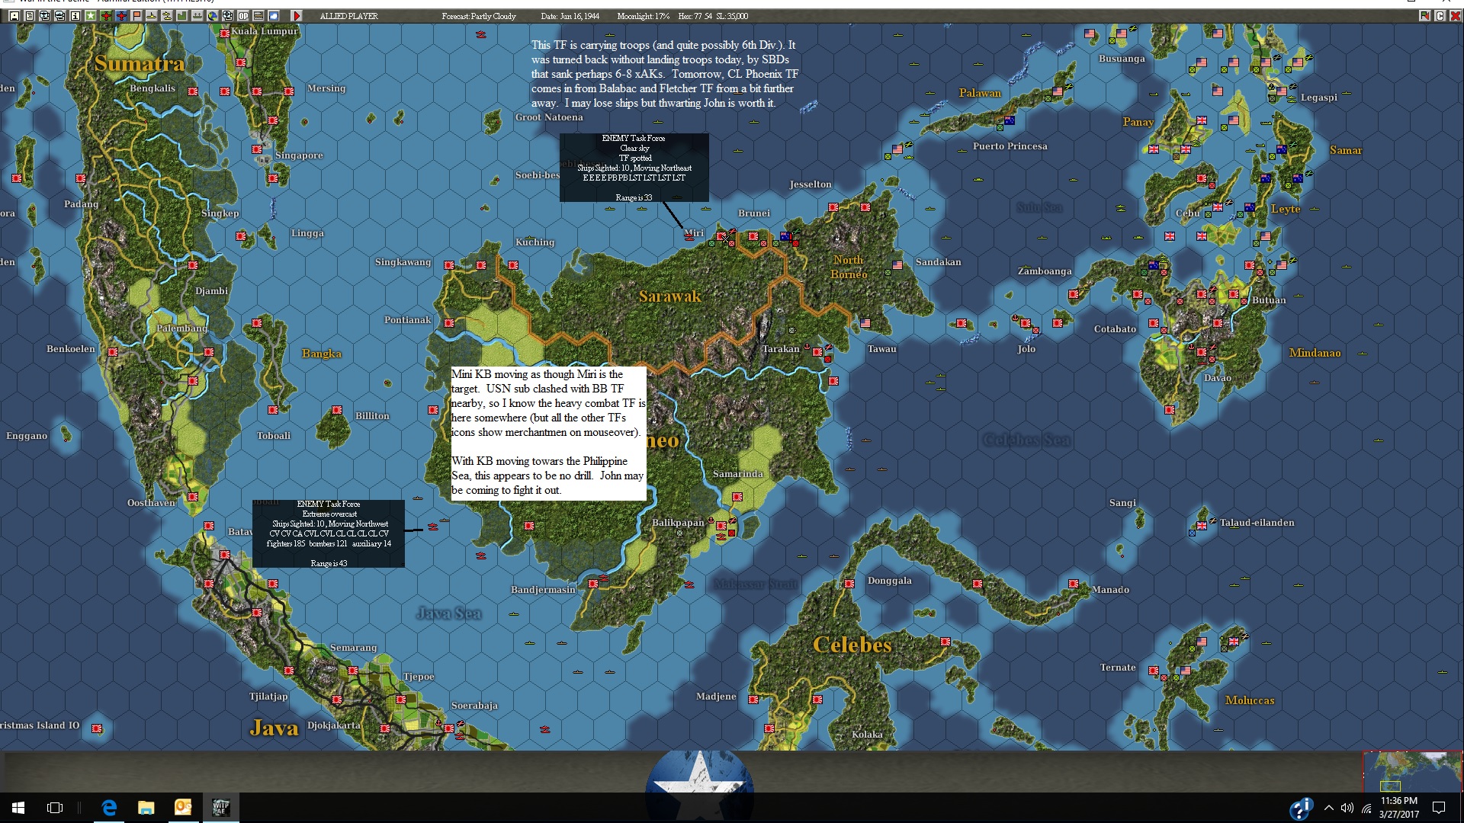The height and width of the screenshot is (823, 1464).
Task: Show hidden system tray icons chevron
Action: 1329,808
